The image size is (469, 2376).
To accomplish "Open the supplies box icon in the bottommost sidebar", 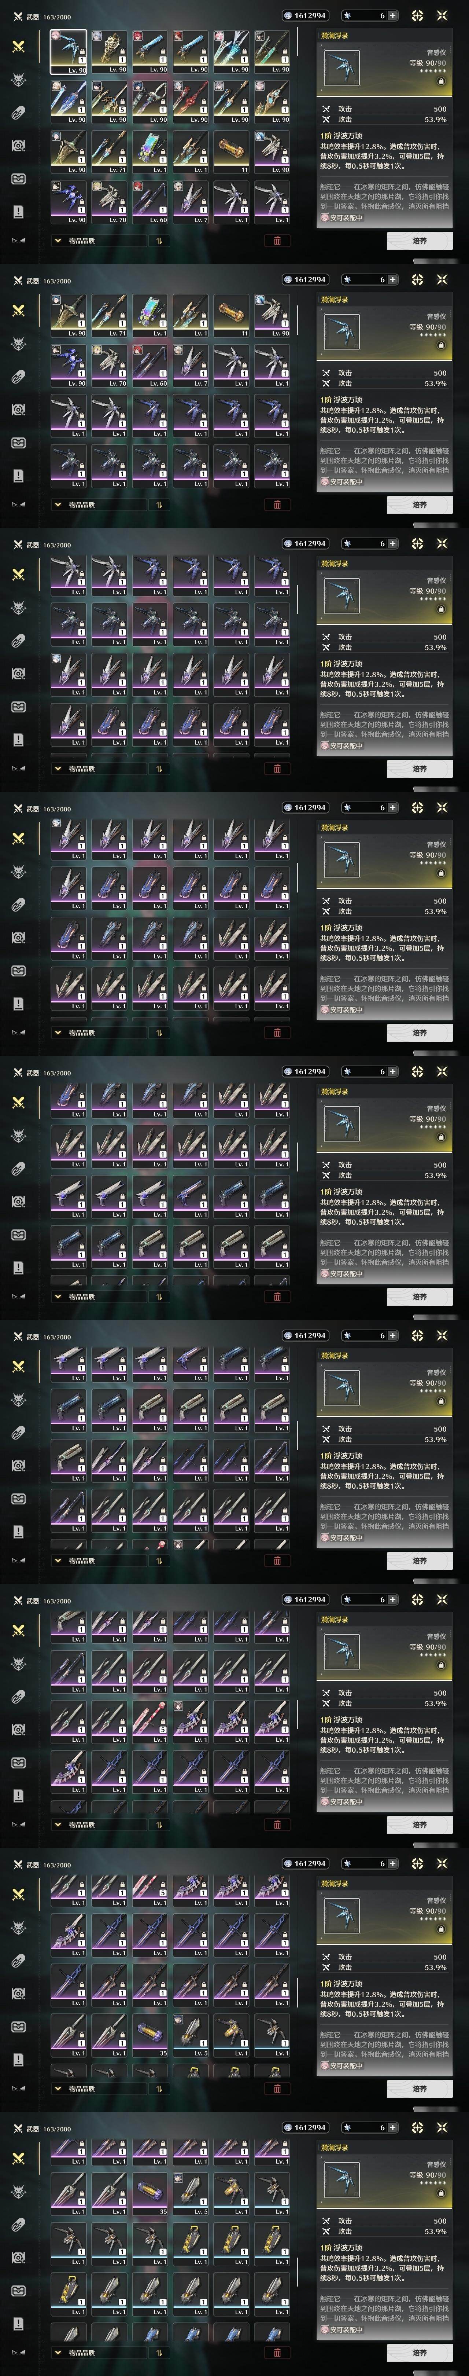I will click(x=18, y=2290).
